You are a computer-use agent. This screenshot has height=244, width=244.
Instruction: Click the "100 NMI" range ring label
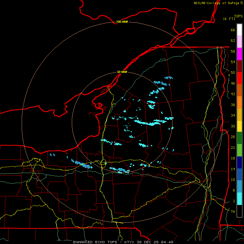pyautogui.click(x=122, y=22)
